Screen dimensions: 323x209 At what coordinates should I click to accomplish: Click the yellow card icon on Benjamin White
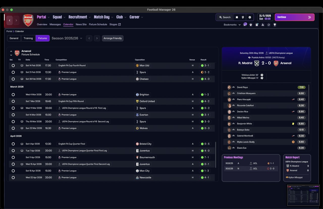coord(293,124)
